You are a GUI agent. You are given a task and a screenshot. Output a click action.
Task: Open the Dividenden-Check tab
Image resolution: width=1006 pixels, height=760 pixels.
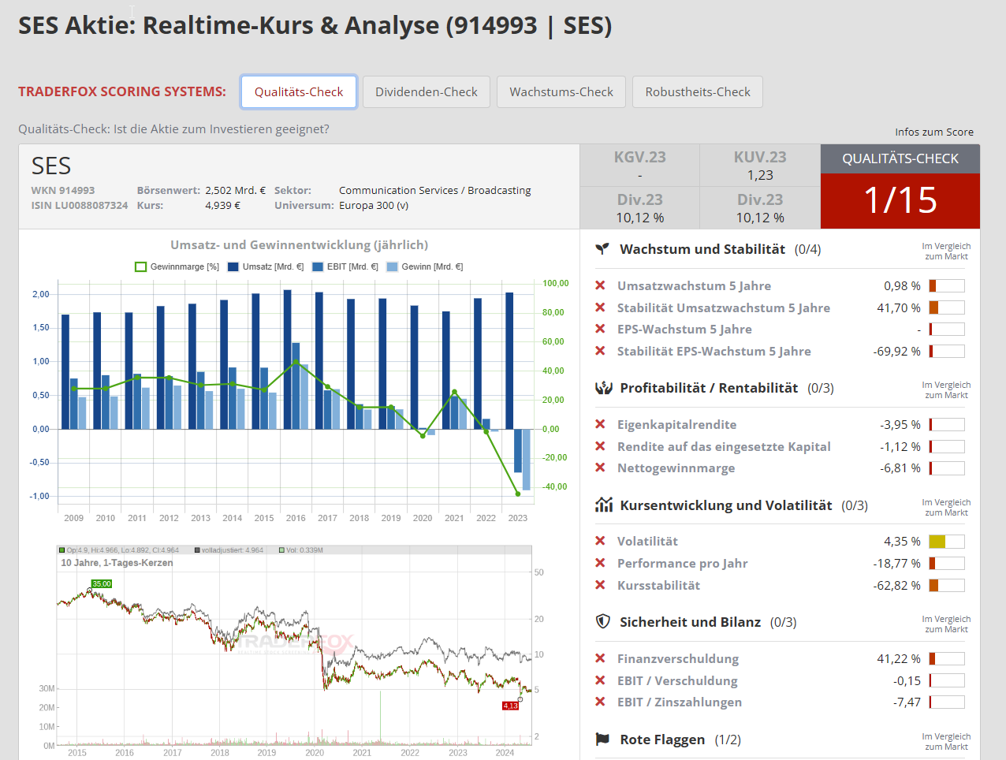pos(427,92)
